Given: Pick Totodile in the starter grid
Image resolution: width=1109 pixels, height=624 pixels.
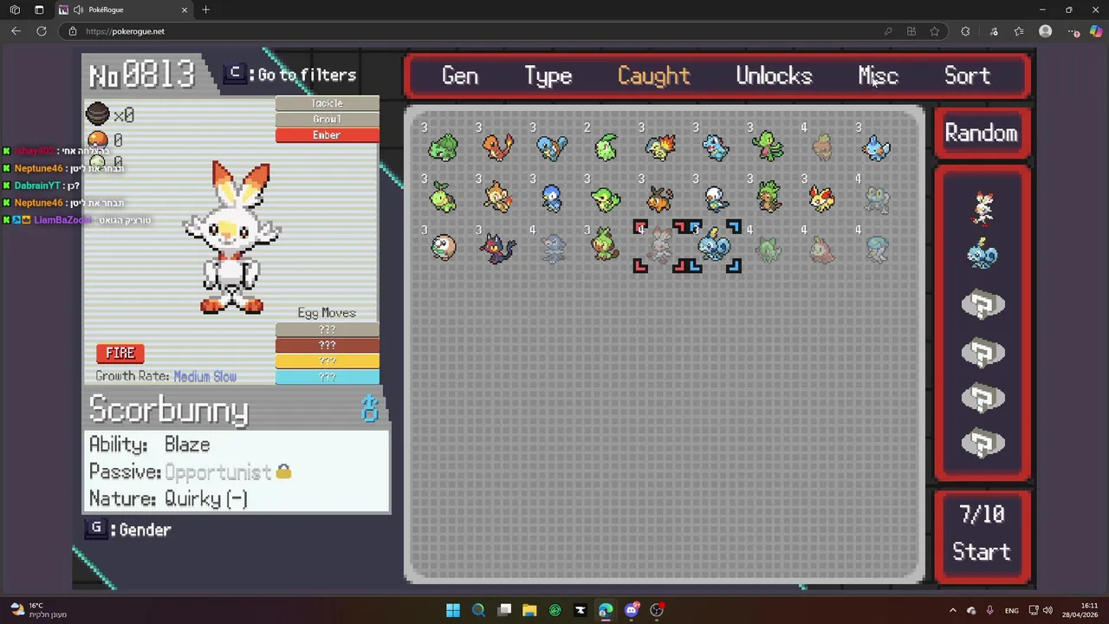Looking at the screenshot, I should click(x=715, y=147).
